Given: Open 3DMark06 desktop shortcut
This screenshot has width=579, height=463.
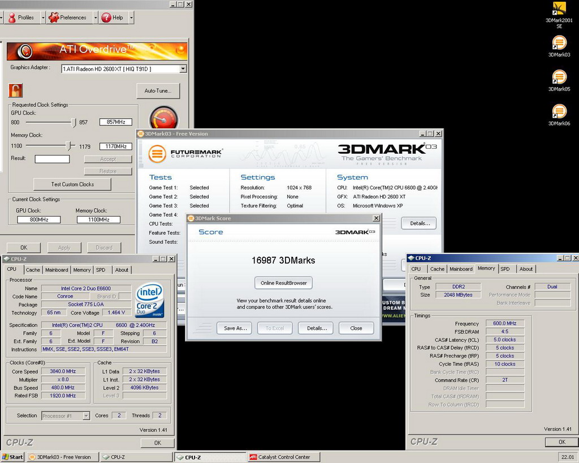Looking at the screenshot, I should (x=559, y=115).
